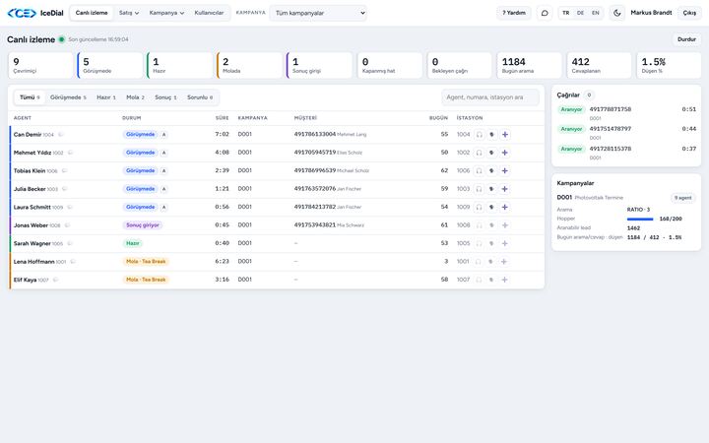
Task: Open chat bubble next to Elif Kaya
Action: (55, 280)
